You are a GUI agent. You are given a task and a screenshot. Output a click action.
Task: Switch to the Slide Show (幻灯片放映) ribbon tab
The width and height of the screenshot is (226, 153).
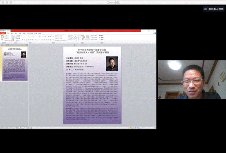pos(29,33)
